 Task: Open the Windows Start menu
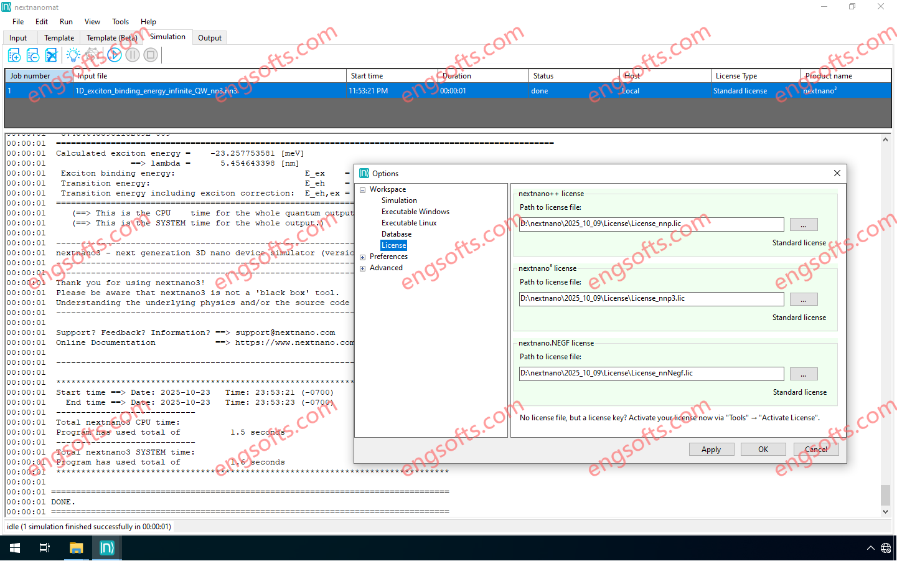[15, 548]
